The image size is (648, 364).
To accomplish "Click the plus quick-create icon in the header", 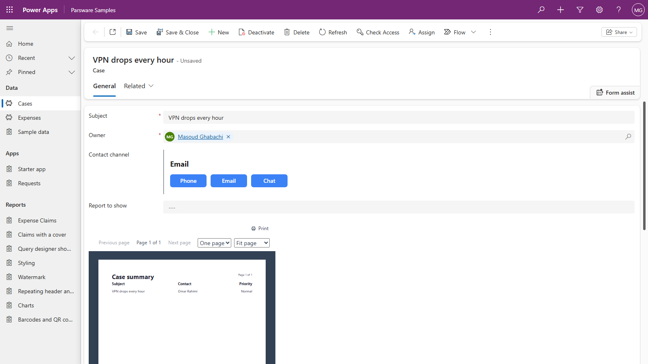I will tap(561, 10).
